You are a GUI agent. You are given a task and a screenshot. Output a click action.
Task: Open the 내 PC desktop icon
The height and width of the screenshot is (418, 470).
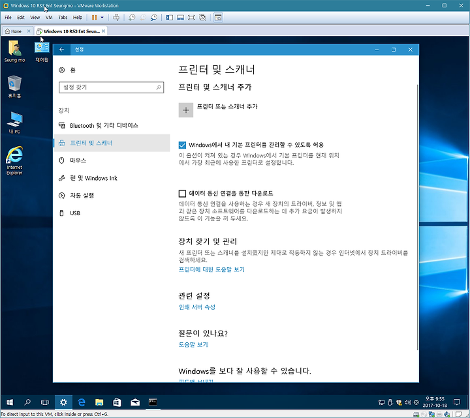(14, 123)
